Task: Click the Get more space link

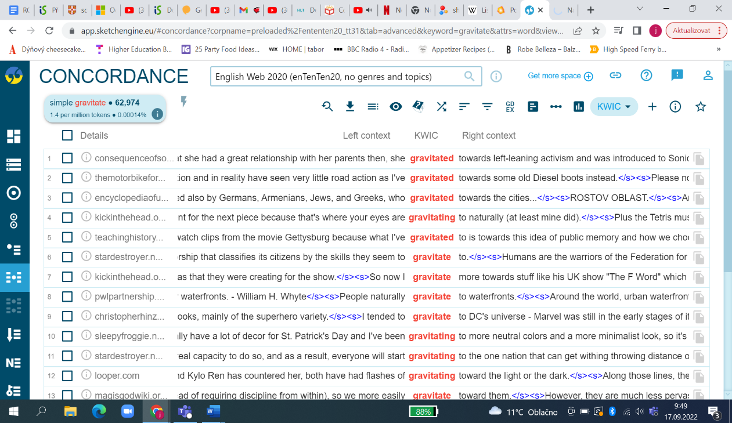Action: pos(560,76)
